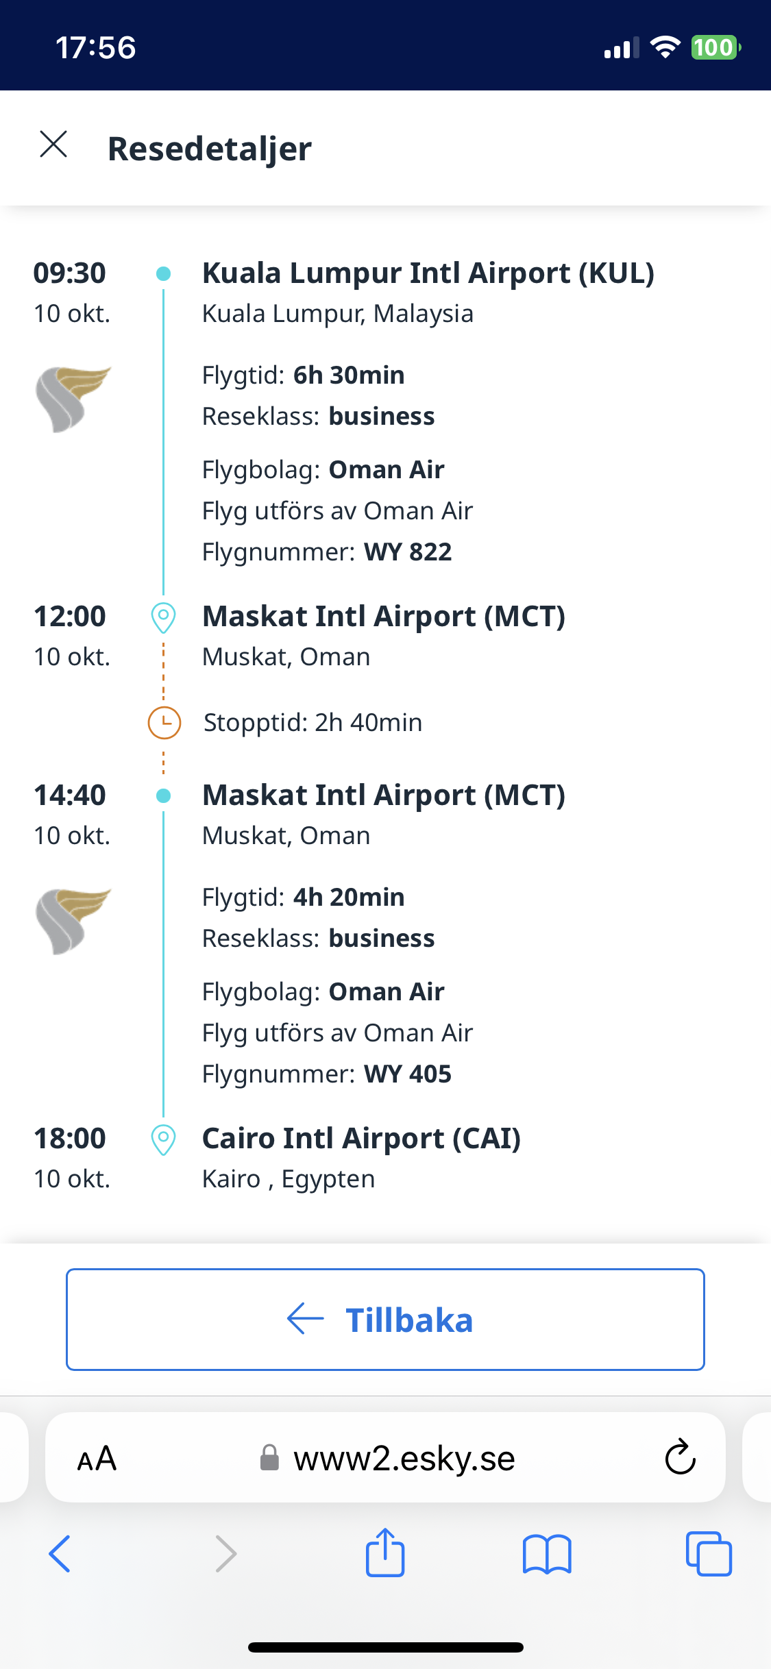
Task: Tap the Oman Air logo for WY 822
Action: pyautogui.click(x=73, y=399)
